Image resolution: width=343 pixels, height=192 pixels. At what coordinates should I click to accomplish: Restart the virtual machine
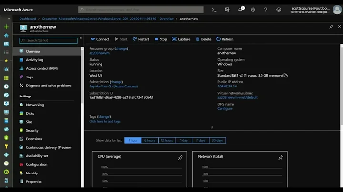pyautogui.click(x=141, y=39)
